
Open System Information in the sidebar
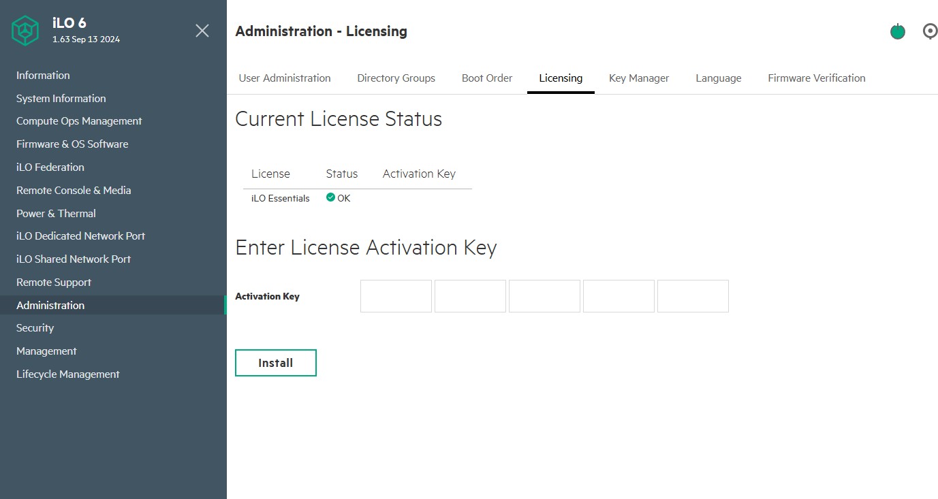coord(61,99)
